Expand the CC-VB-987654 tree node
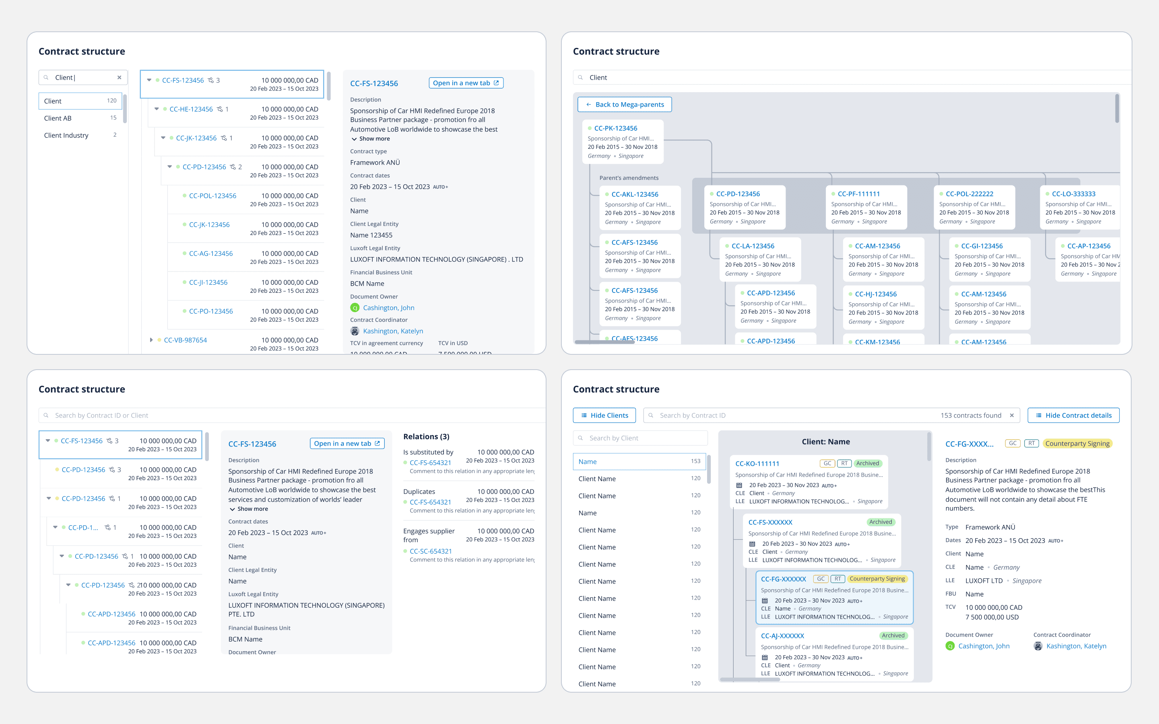1159x724 pixels. click(151, 340)
